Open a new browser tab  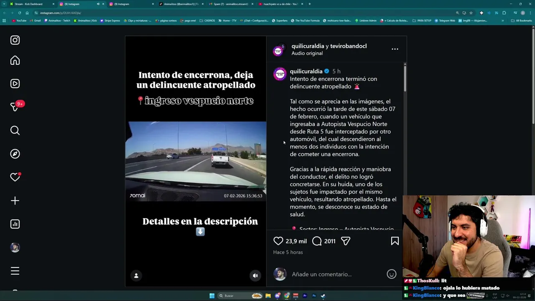pyautogui.click(x=309, y=4)
